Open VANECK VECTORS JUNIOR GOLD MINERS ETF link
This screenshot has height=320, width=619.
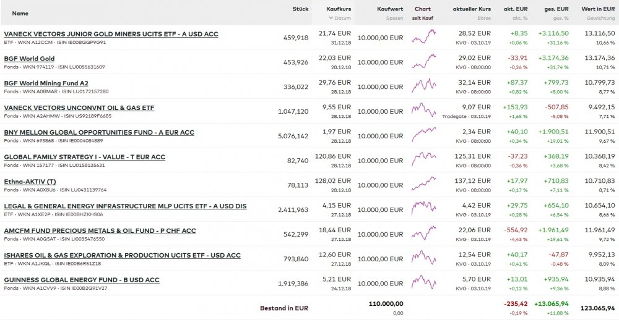coord(120,34)
